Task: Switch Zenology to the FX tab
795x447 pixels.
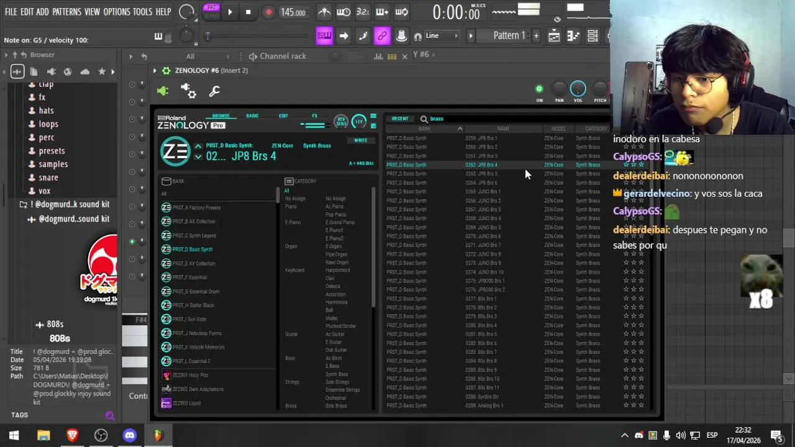Action: click(x=314, y=115)
